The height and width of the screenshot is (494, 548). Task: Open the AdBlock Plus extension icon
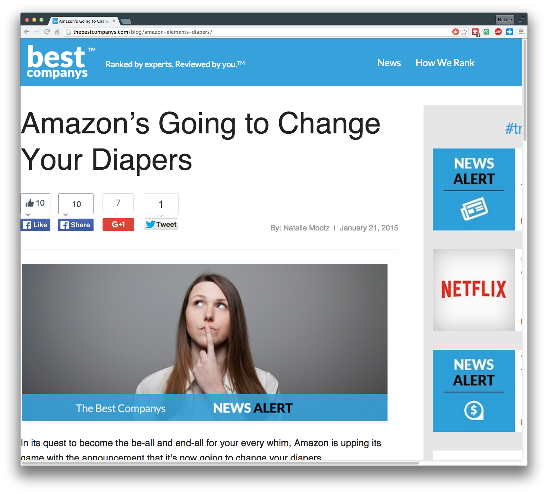click(x=498, y=32)
